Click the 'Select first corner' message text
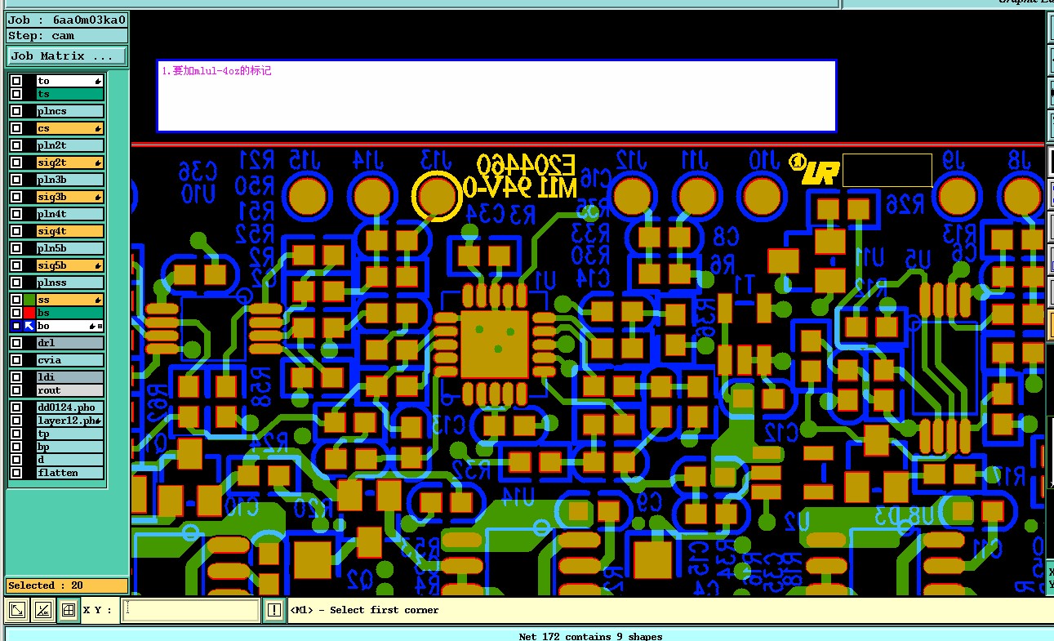The image size is (1054, 641). 365,610
